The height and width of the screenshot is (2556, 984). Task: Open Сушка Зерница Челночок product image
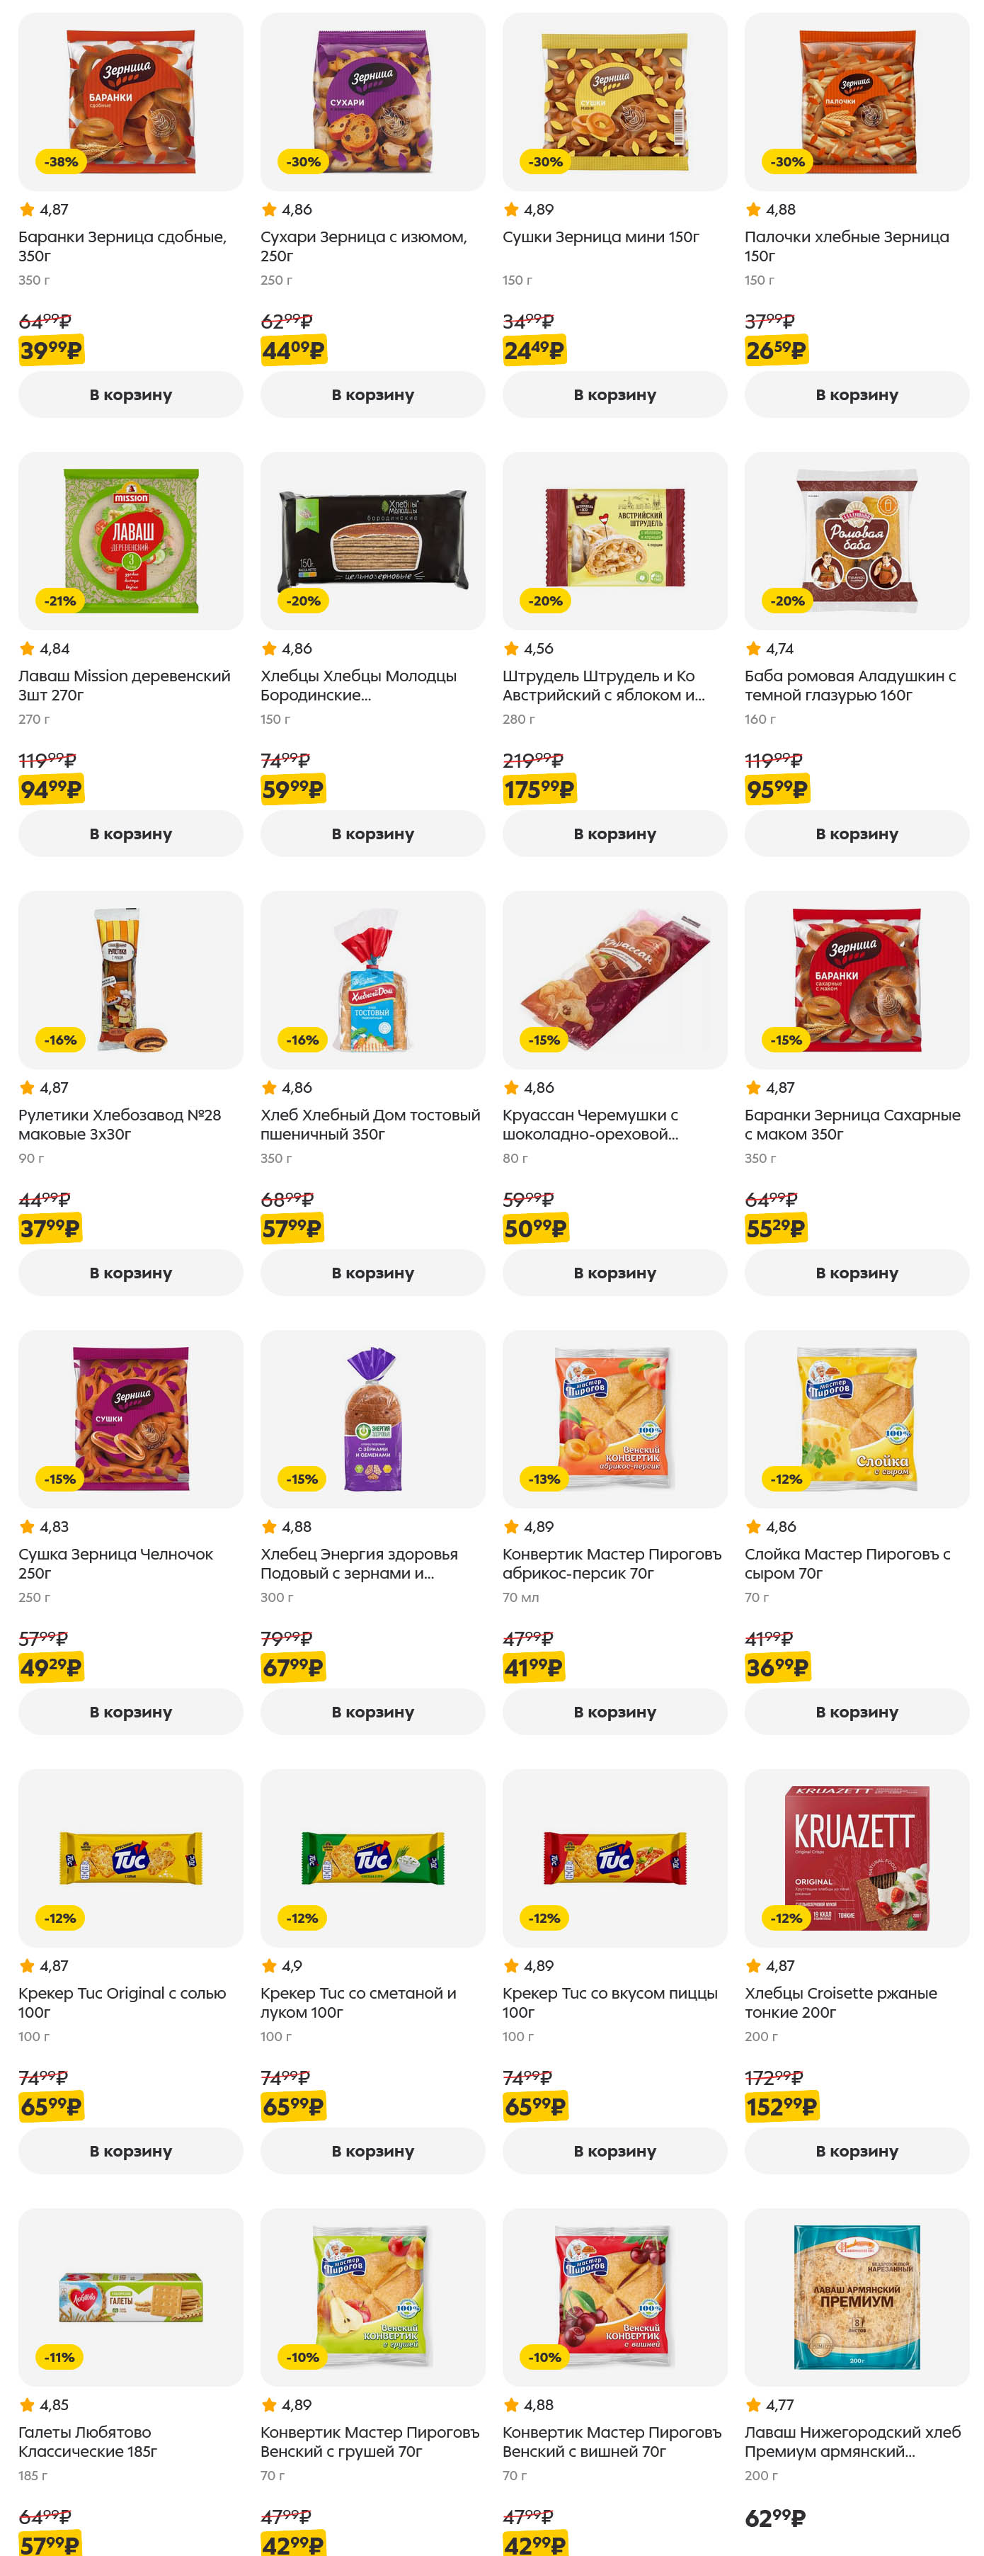click(x=130, y=1418)
